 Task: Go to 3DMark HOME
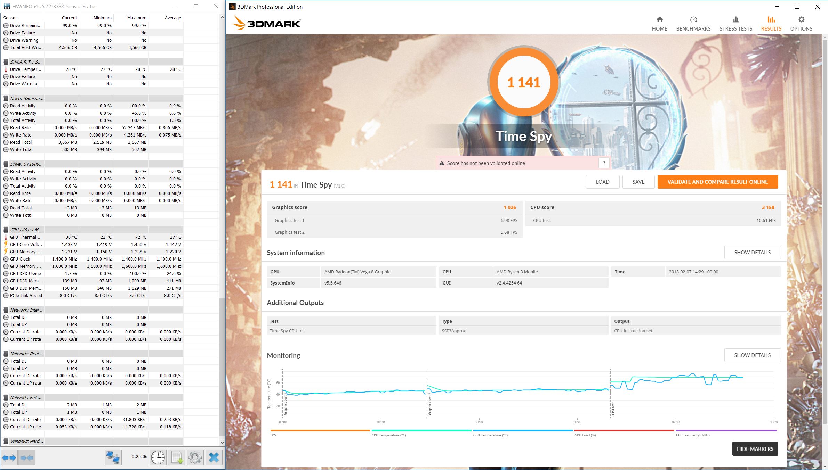coord(659,24)
